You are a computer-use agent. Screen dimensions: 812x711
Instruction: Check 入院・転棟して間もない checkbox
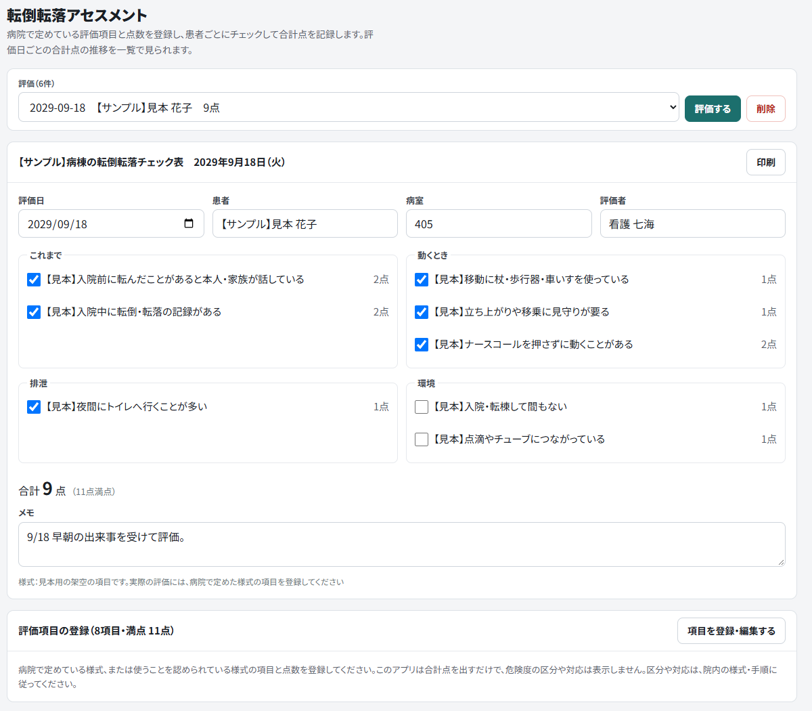tap(422, 407)
